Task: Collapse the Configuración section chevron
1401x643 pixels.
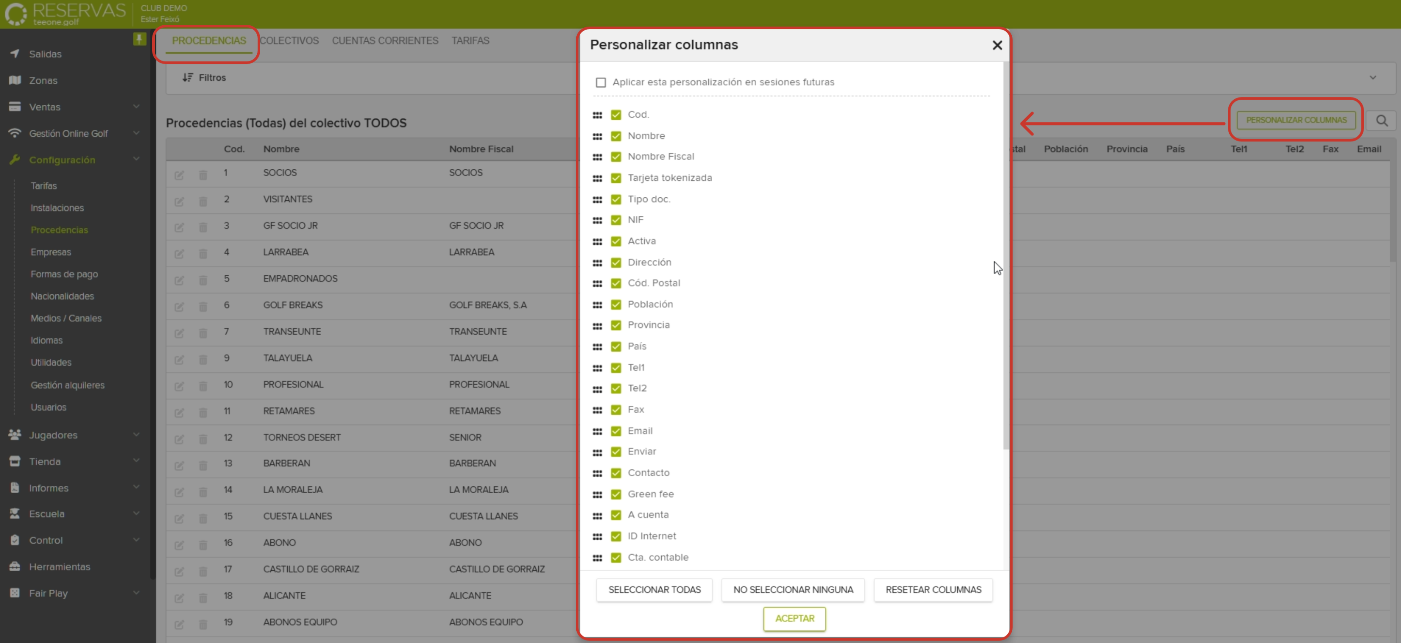Action: [136, 158]
